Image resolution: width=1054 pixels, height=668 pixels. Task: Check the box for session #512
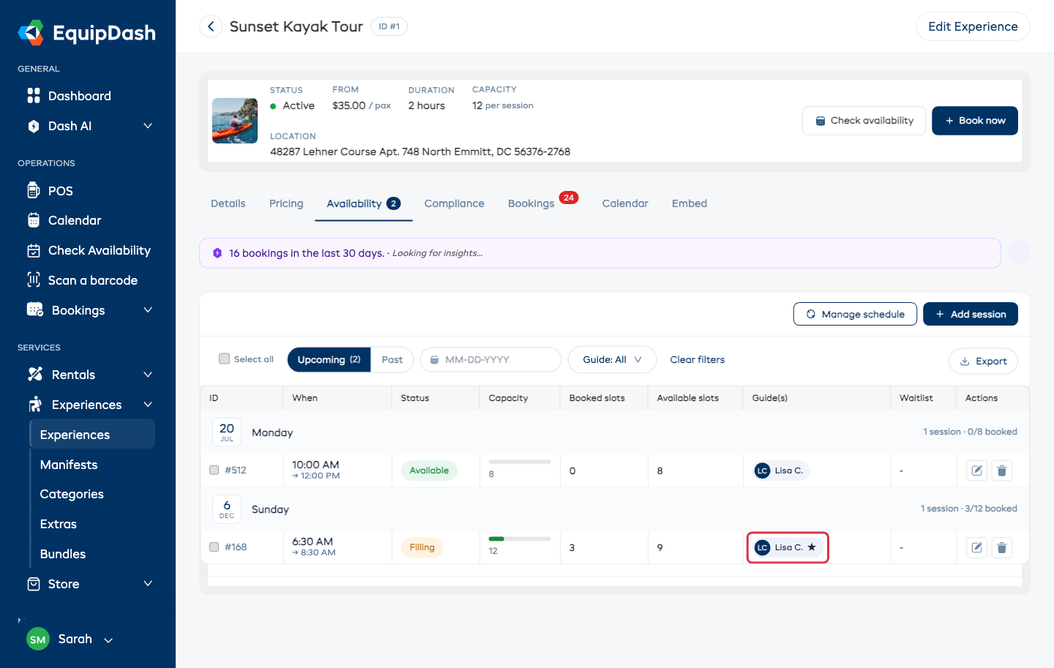(x=214, y=470)
